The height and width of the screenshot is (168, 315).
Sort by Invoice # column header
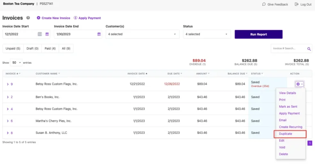13,74
